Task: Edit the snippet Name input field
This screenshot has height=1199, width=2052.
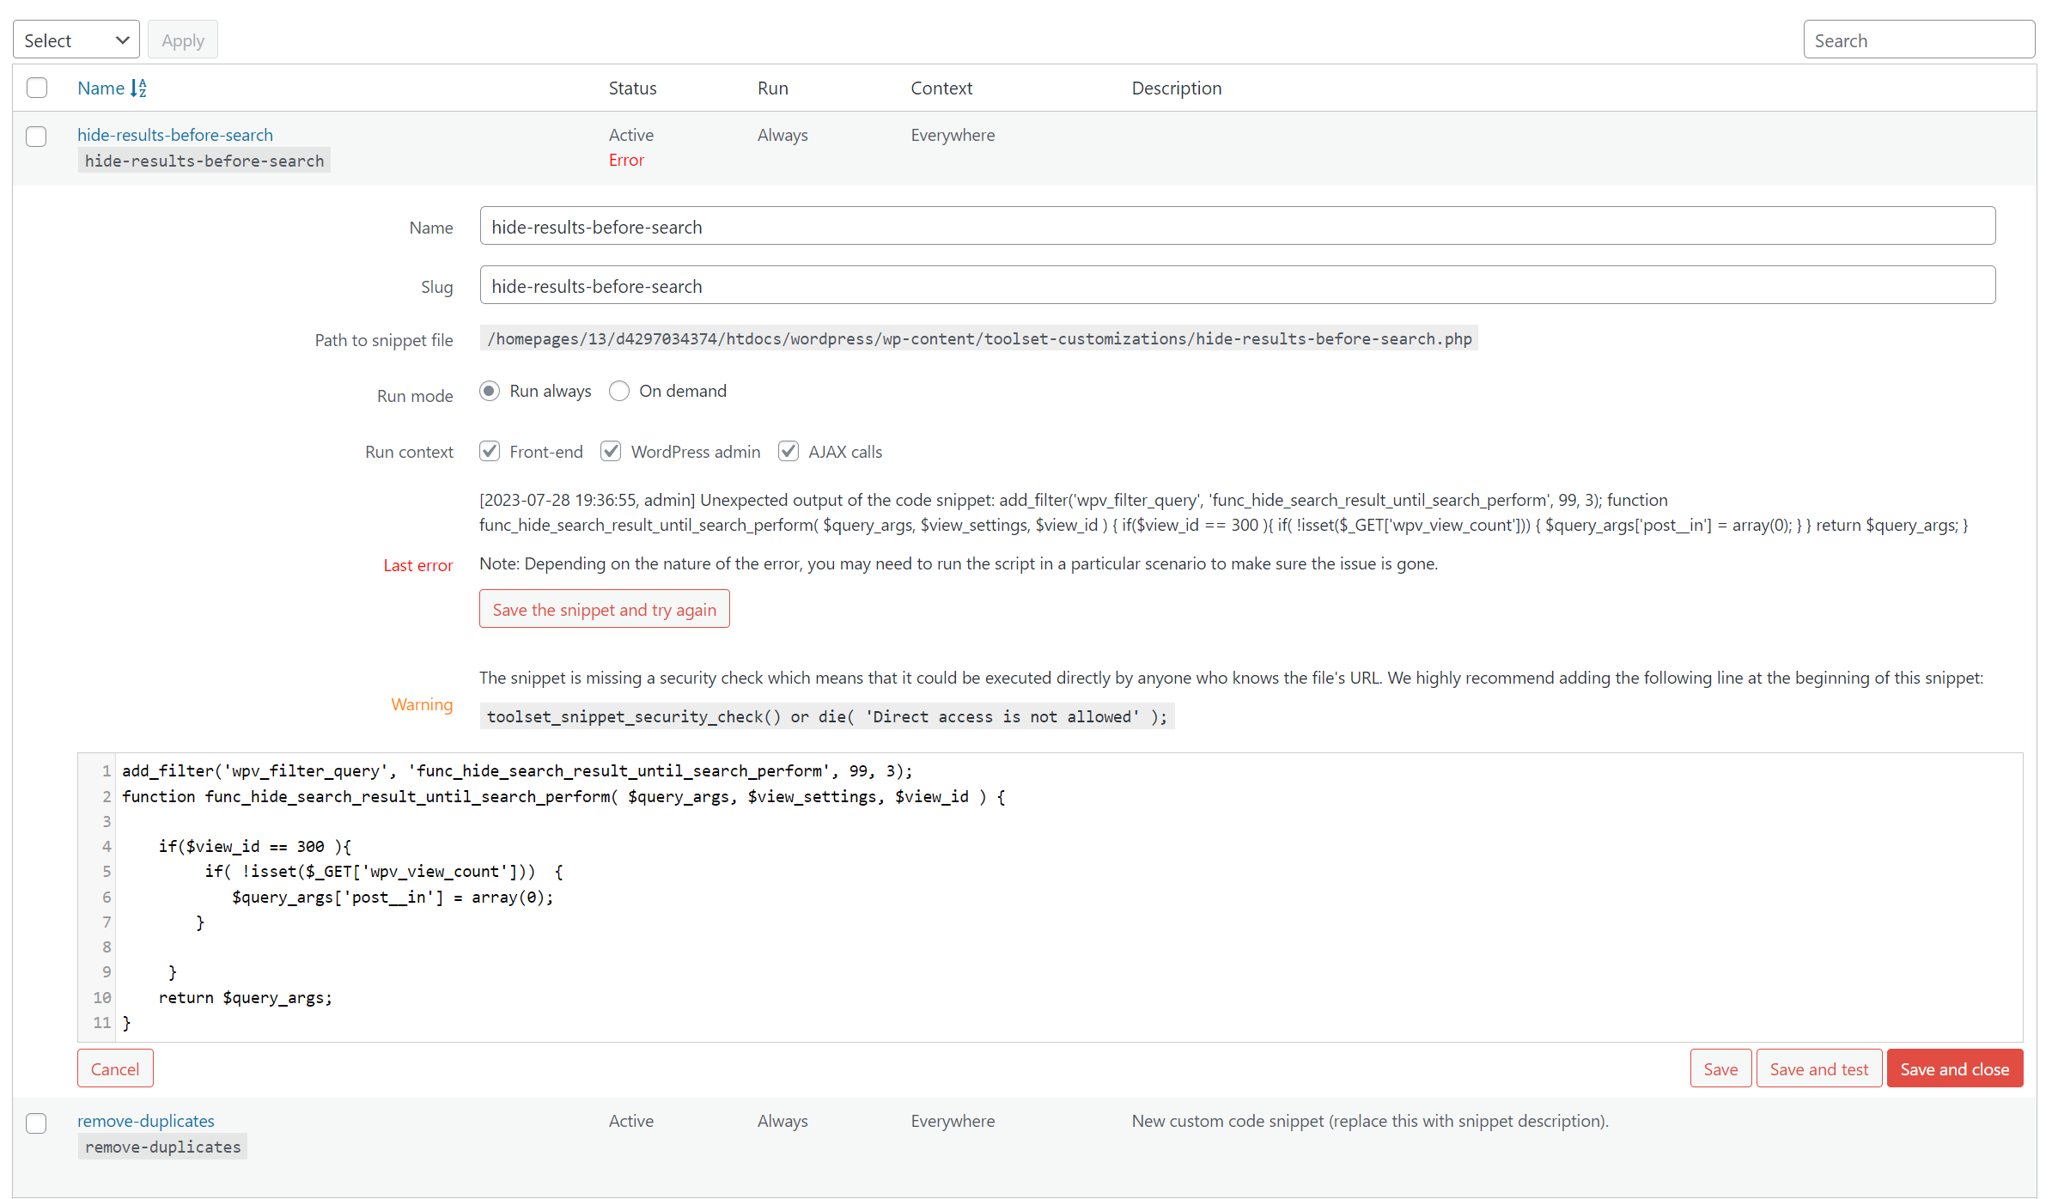Action: coord(1237,226)
